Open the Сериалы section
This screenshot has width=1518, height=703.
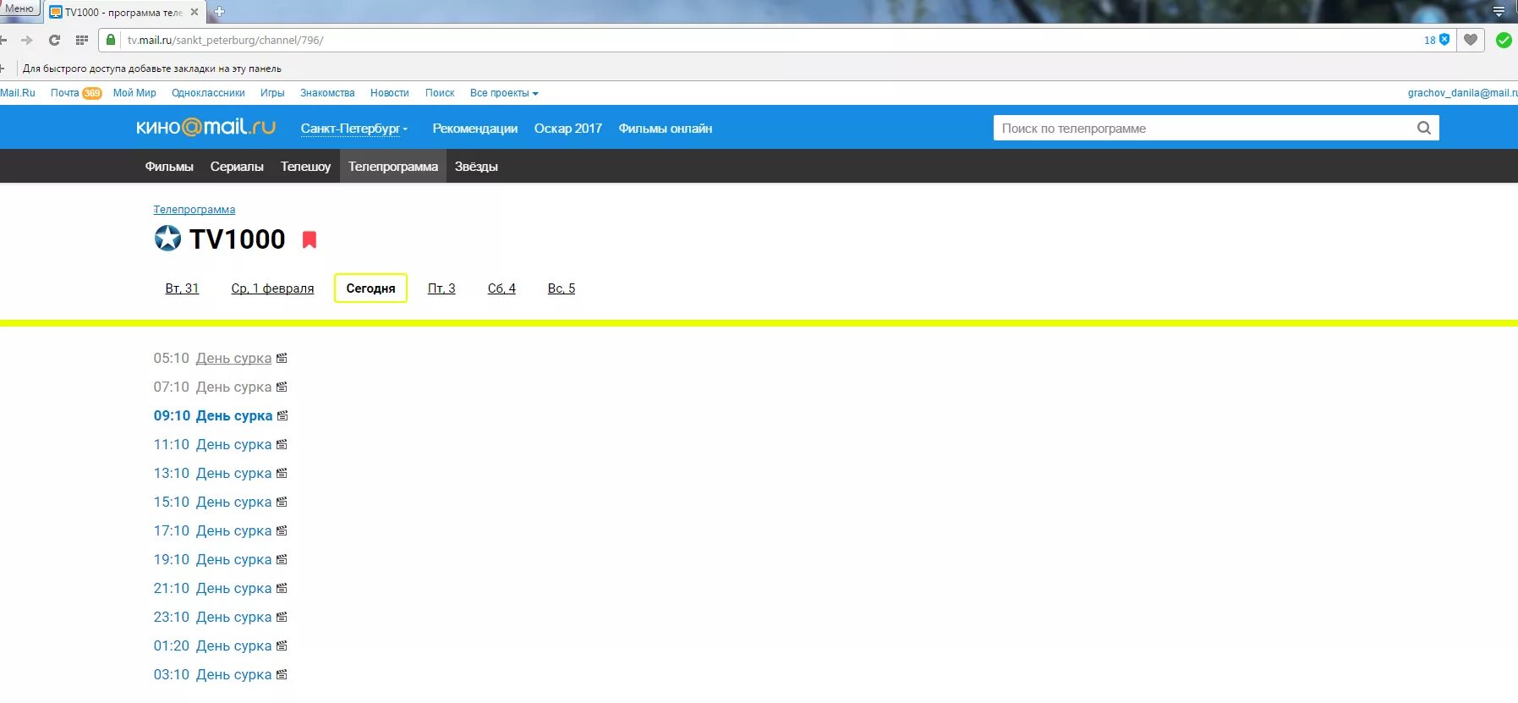(x=237, y=167)
